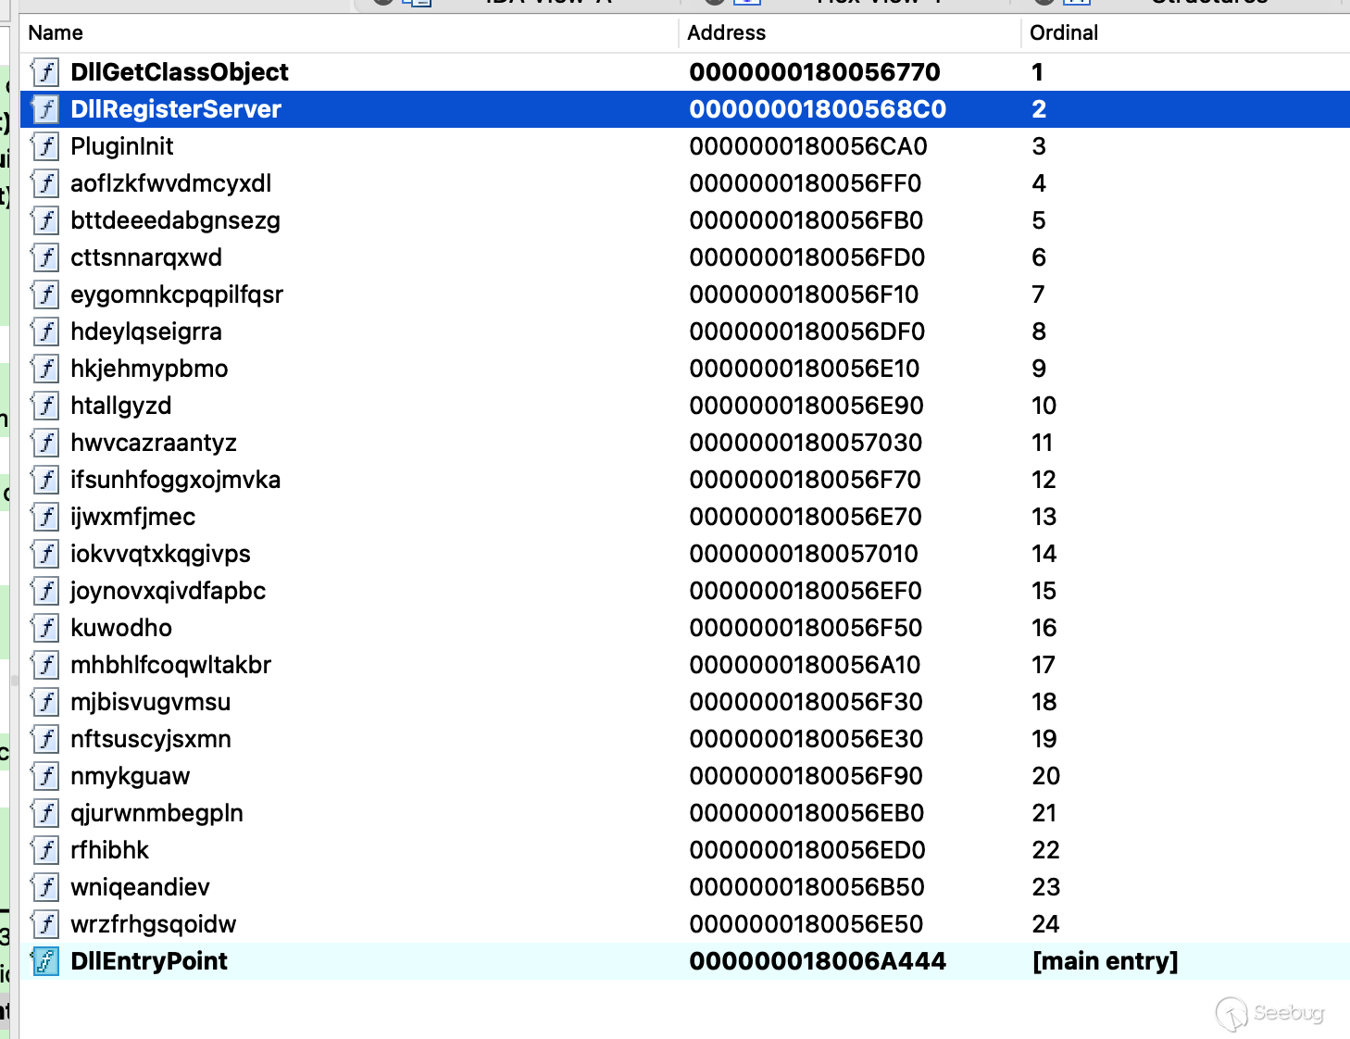
Task: Click the function icon beside kuwodho
Action: [x=45, y=627]
